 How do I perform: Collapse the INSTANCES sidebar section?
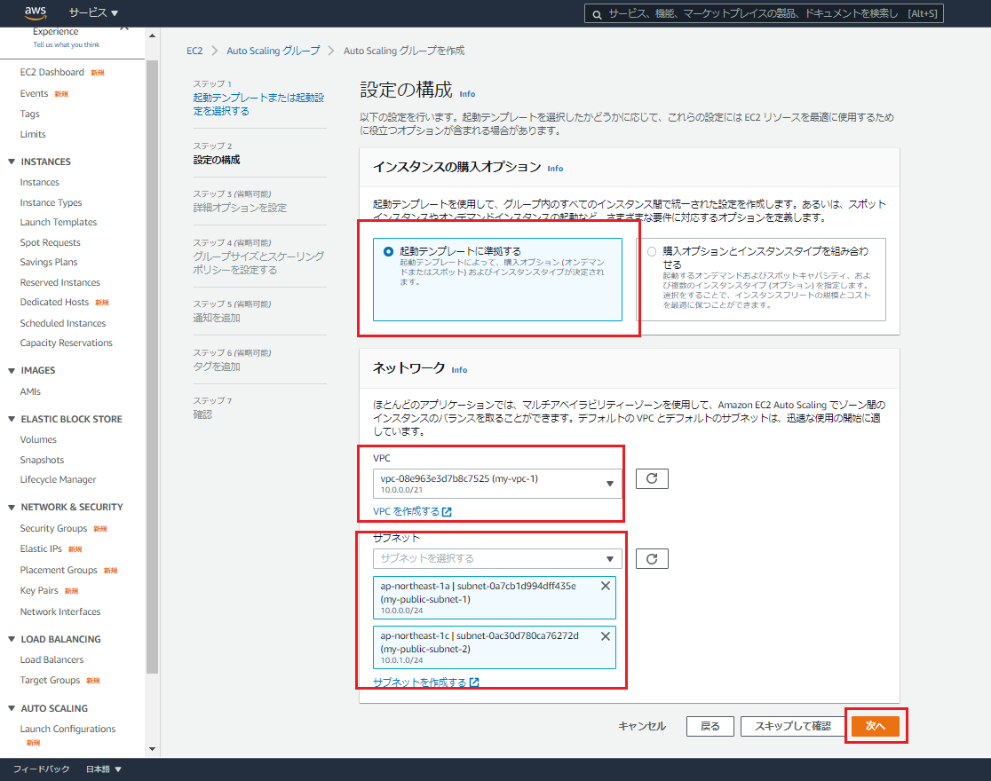click(12, 162)
